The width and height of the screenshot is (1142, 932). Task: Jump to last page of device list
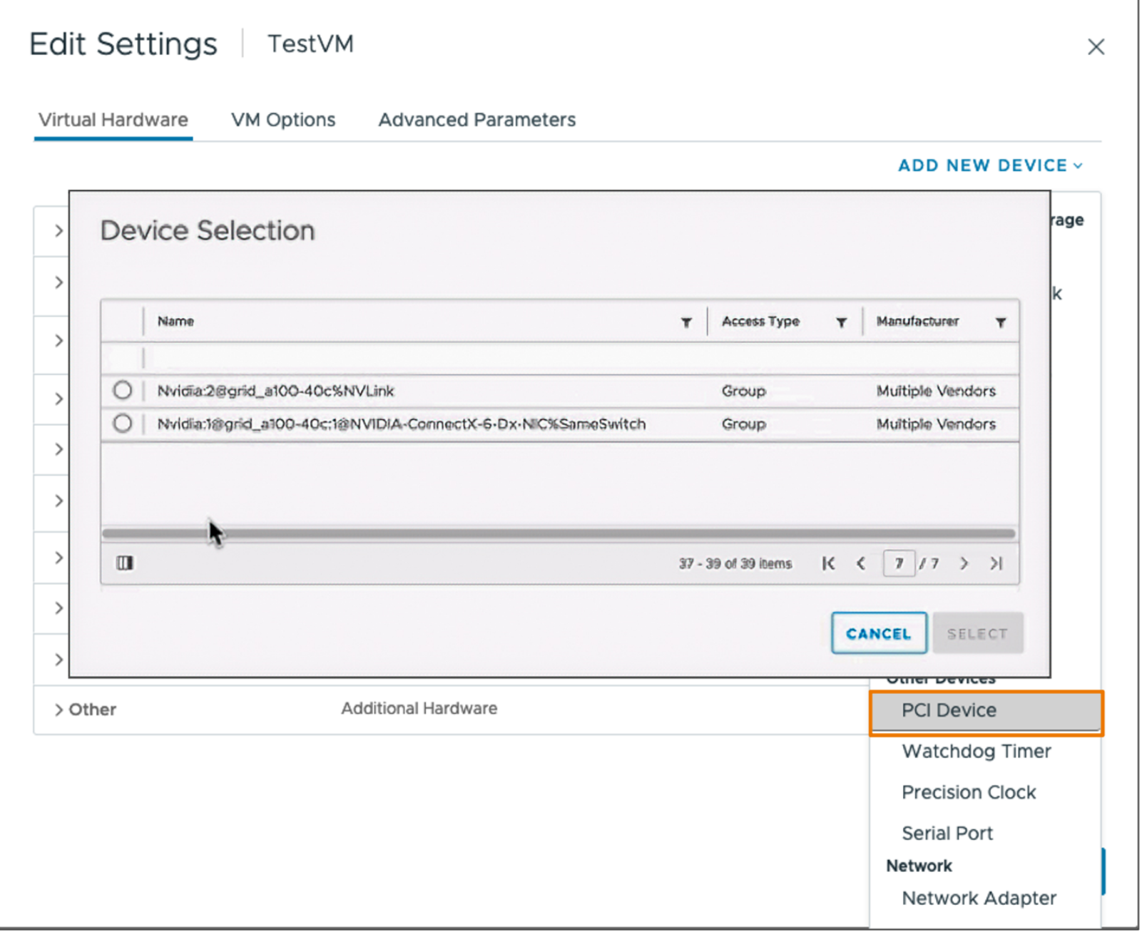click(996, 563)
